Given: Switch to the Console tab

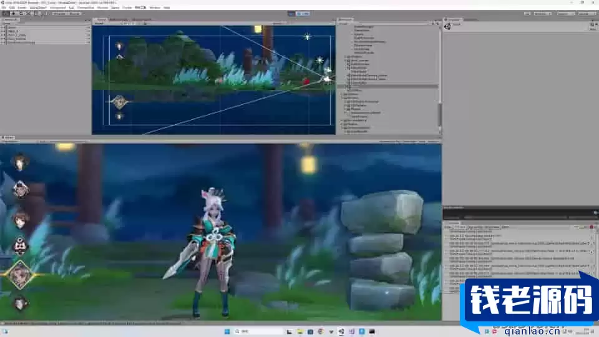Looking at the screenshot, I should coord(453,223).
